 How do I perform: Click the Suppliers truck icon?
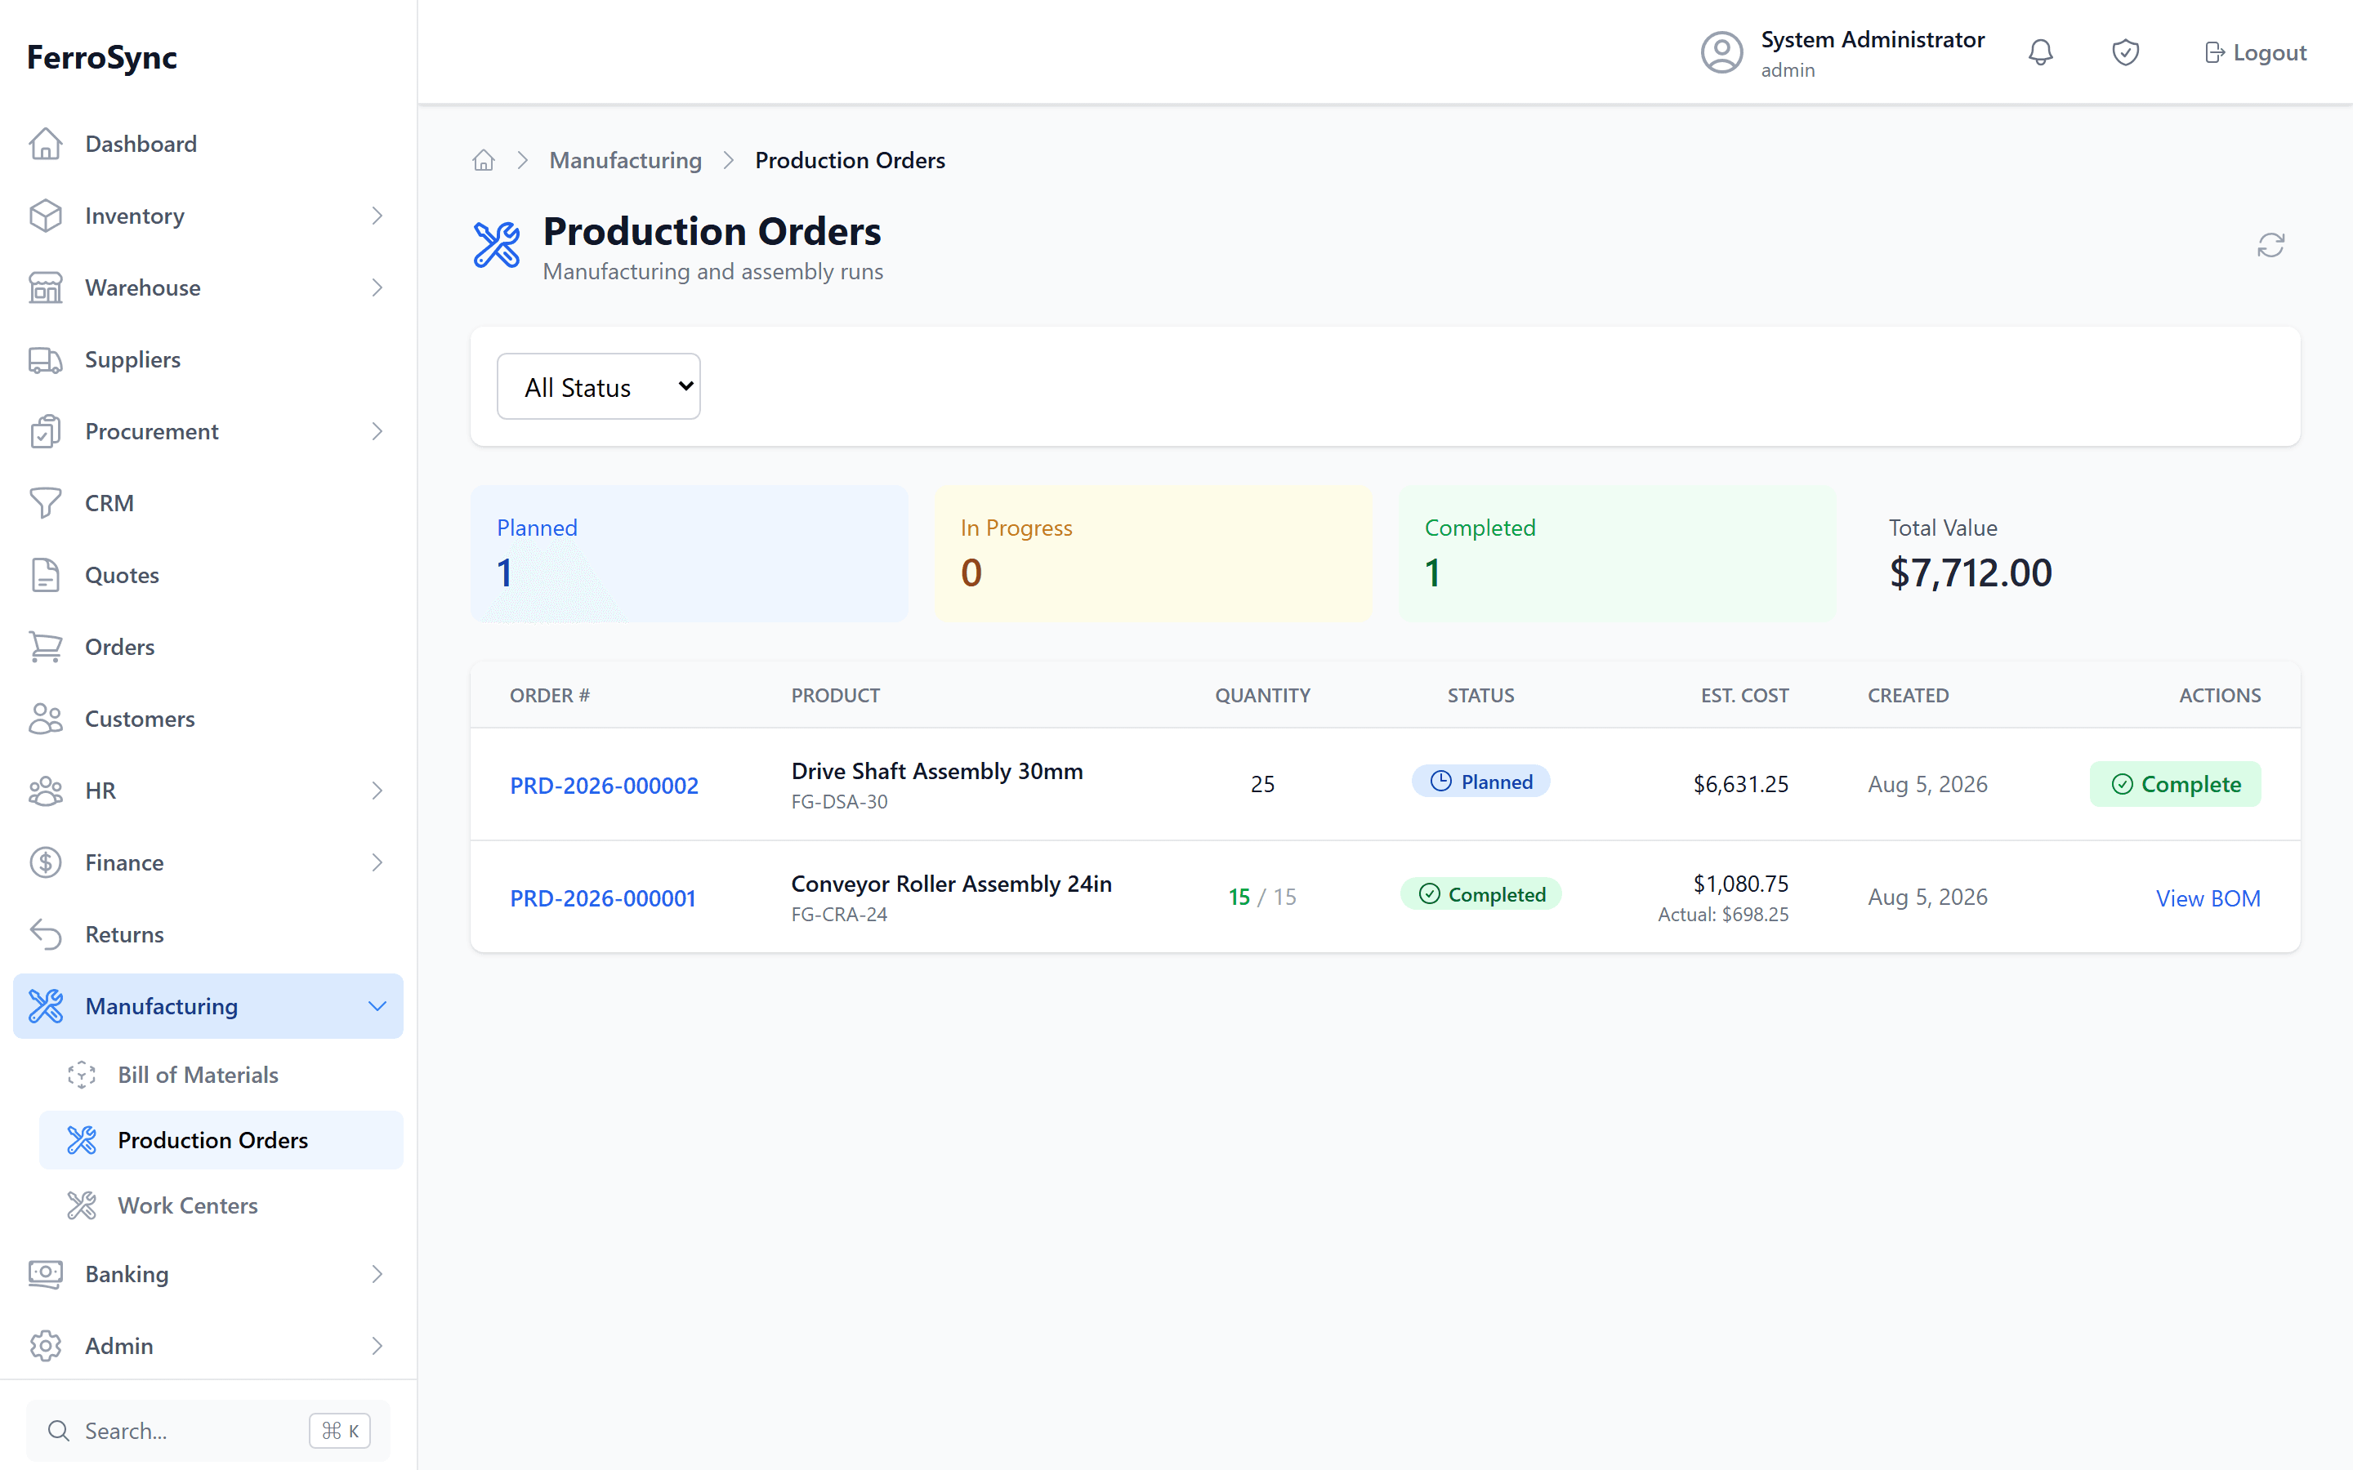tap(46, 359)
